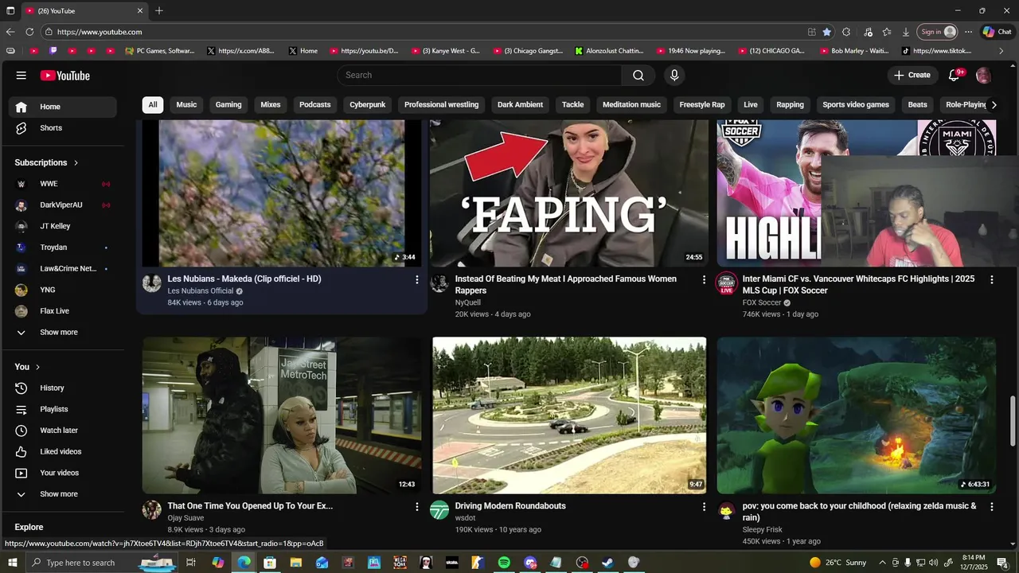Image resolution: width=1019 pixels, height=573 pixels.
Task: Click the browser Sign in button
Action: click(x=937, y=32)
